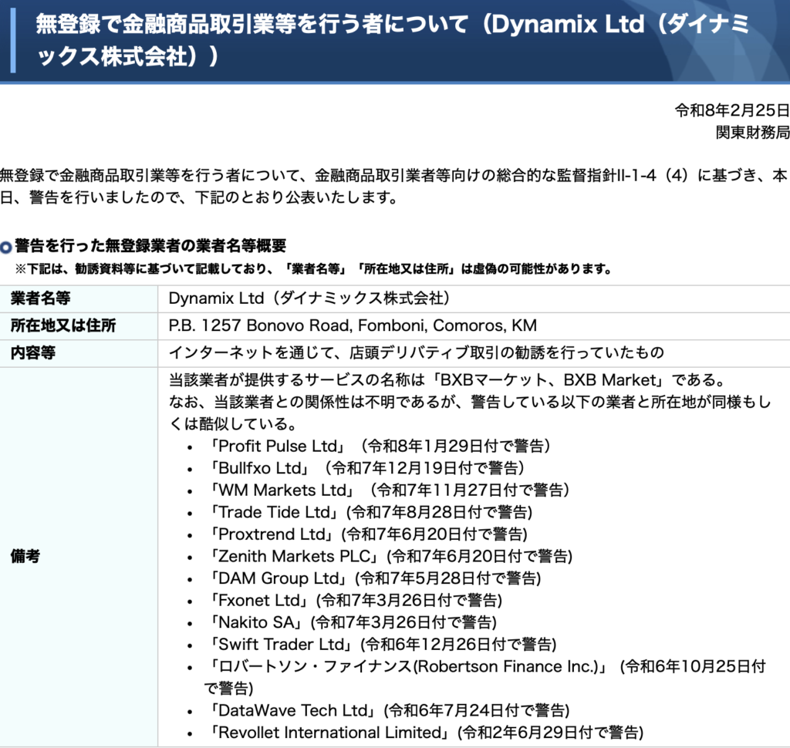Click the list entry Revollet International Limited
Viewport: 790px width, 748px height.
(426, 733)
